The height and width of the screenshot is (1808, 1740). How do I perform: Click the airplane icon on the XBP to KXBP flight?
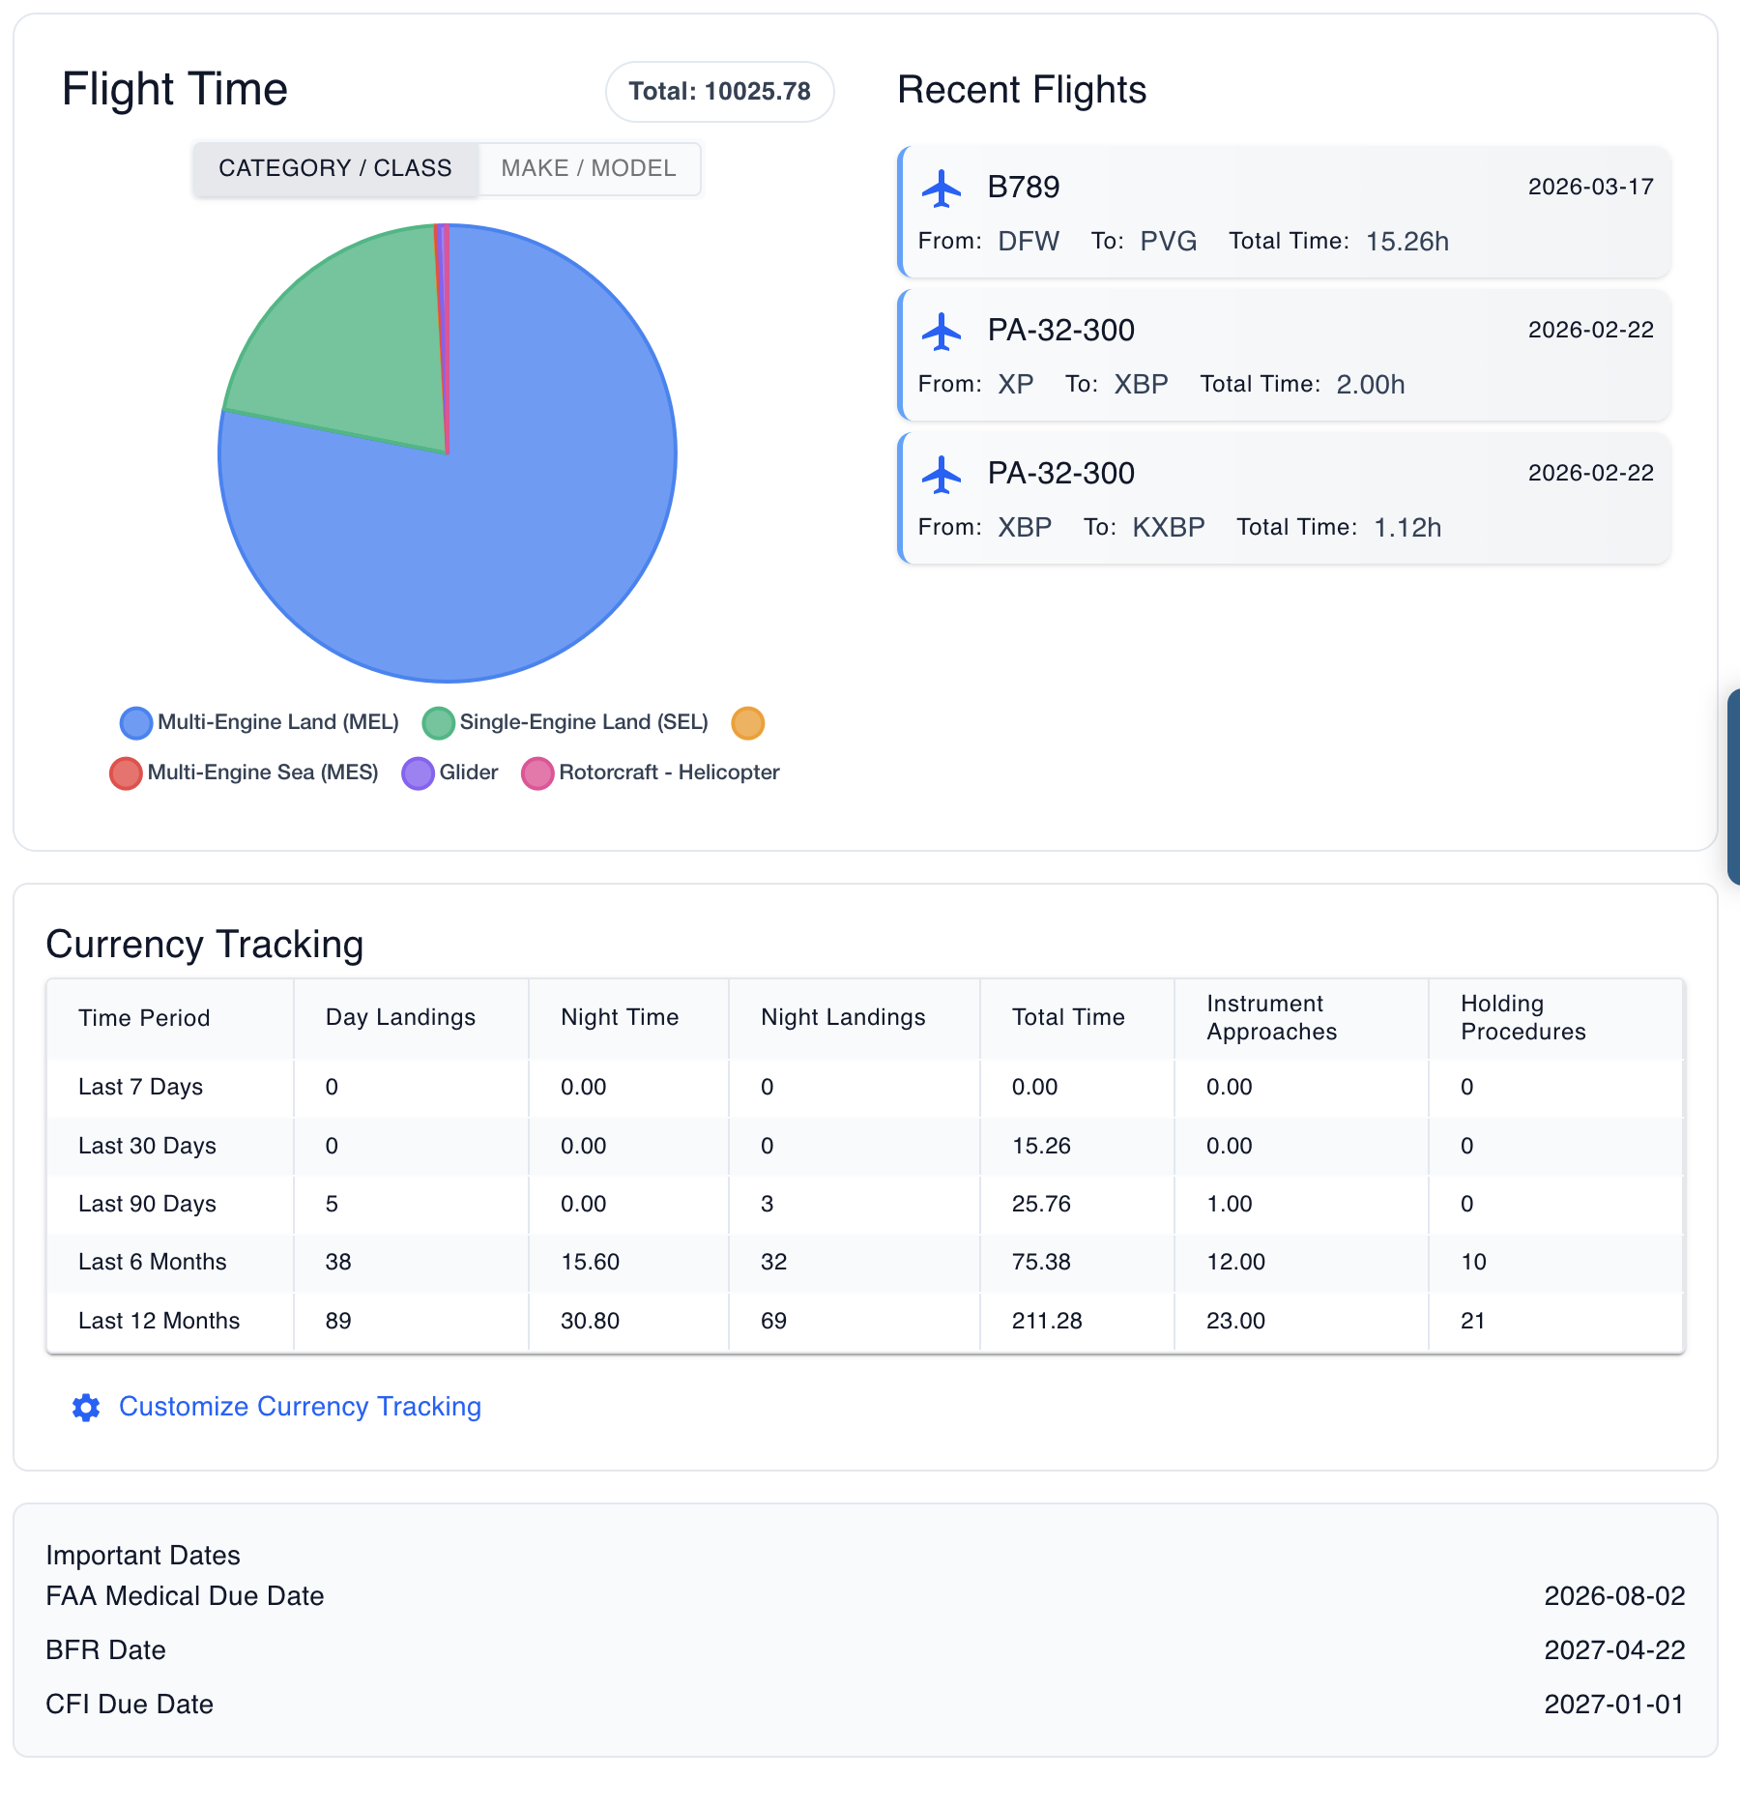[x=942, y=475]
